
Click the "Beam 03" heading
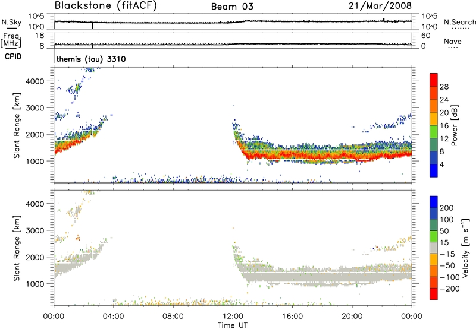click(x=232, y=7)
